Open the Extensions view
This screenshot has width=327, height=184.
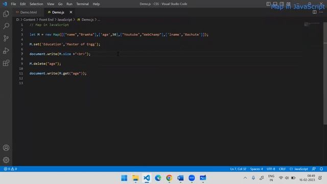click(6, 63)
